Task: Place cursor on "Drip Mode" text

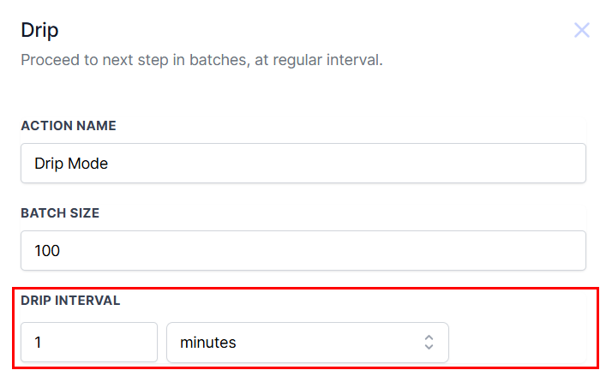Action: [71, 163]
